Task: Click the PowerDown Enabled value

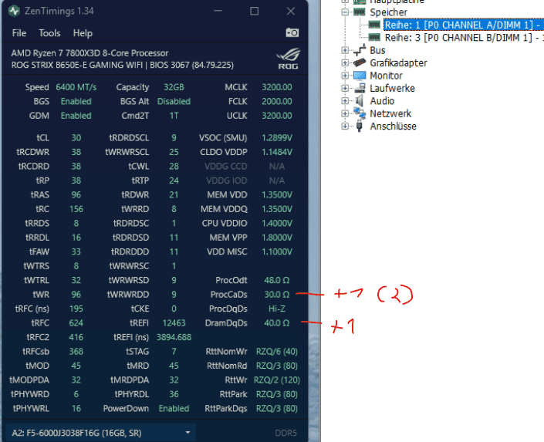Action: pyautogui.click(x=174, y=408)
